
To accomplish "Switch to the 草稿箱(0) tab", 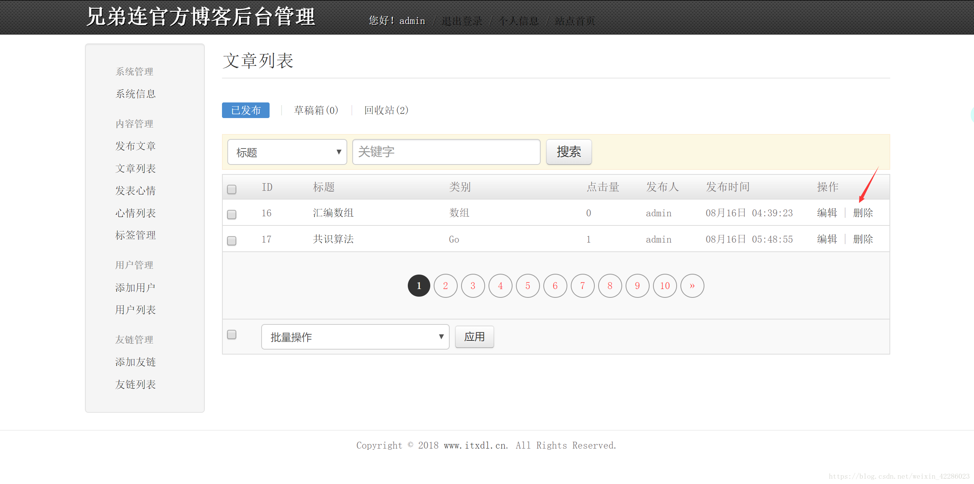I will coord(316,110).
